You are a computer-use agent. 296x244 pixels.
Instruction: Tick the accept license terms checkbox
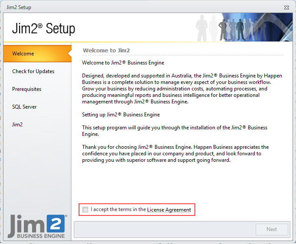point(86,210)
